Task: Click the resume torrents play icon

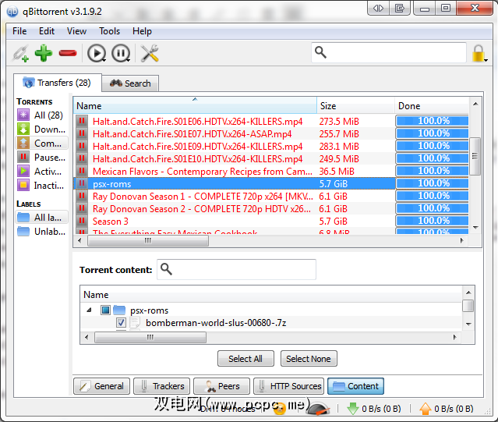Action: pos(97,53)
